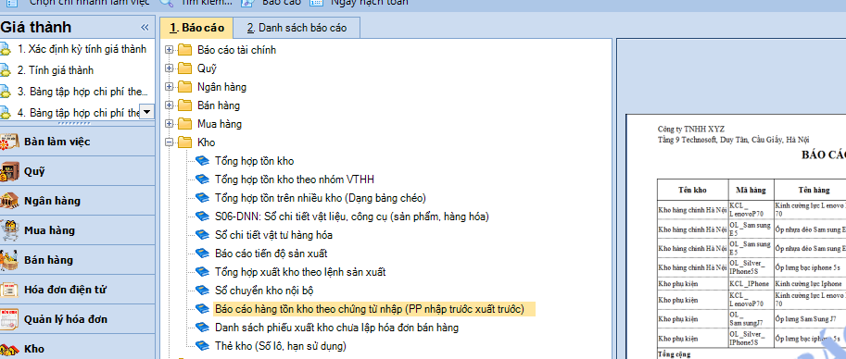Collapse the Giá thành side panel
The width and height of the screenshot is (846, 359).
[x=145, y=28]
